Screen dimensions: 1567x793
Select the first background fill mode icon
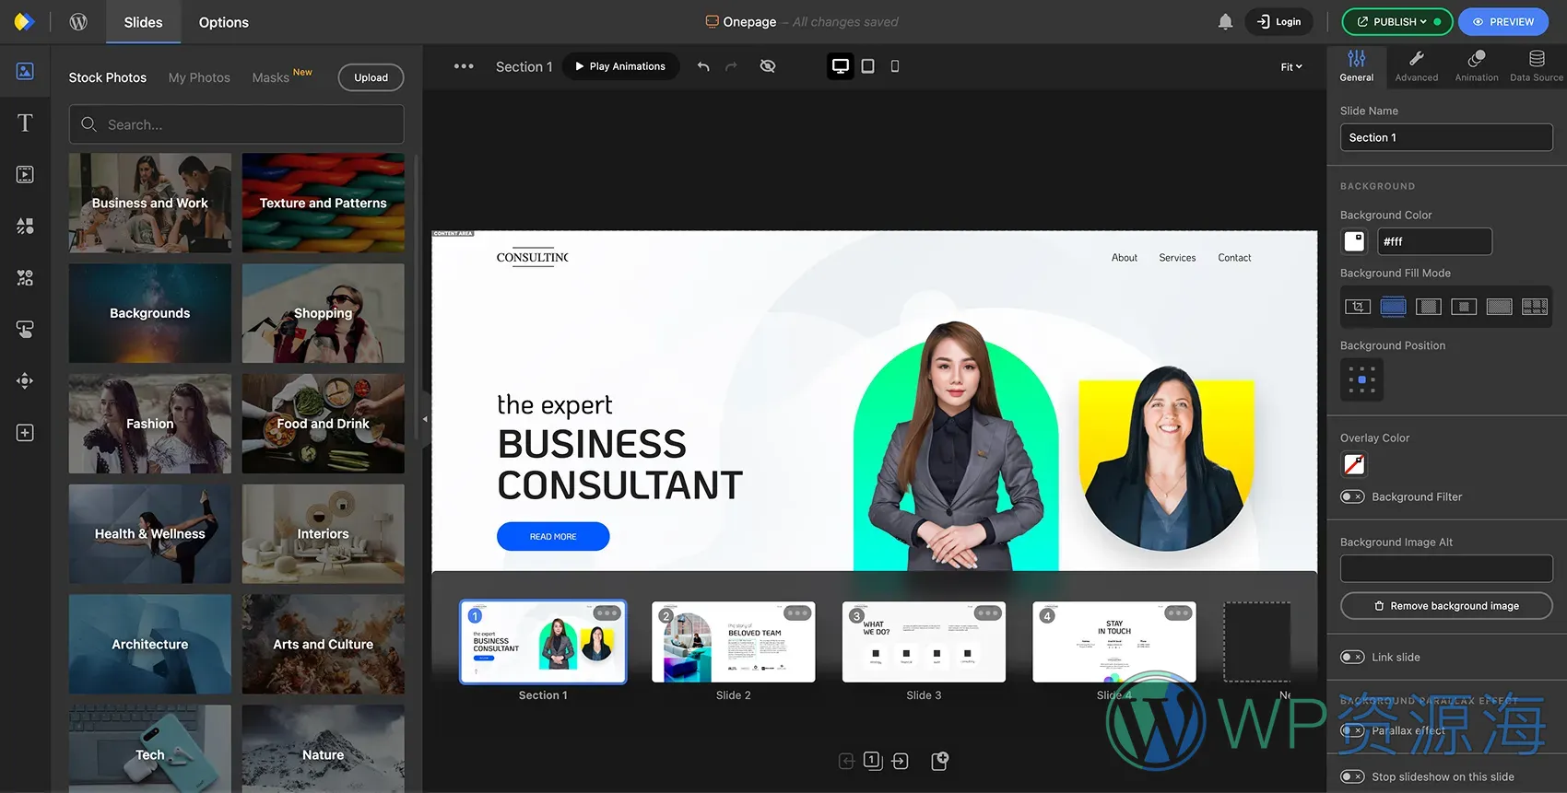pos(1358,307)
